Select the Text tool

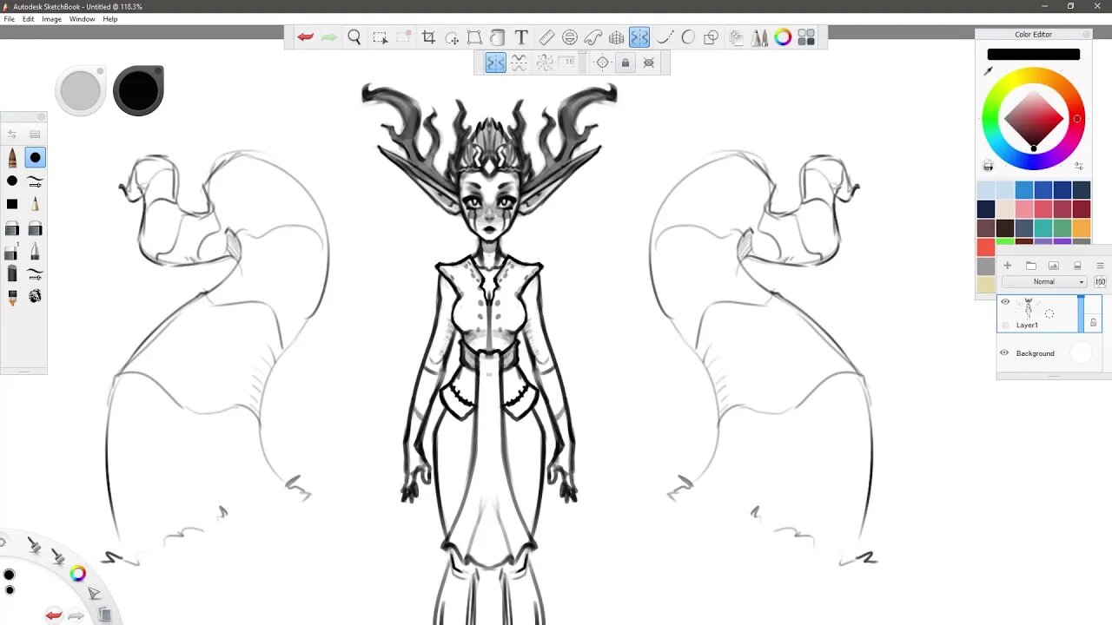[x=521, y=37]
